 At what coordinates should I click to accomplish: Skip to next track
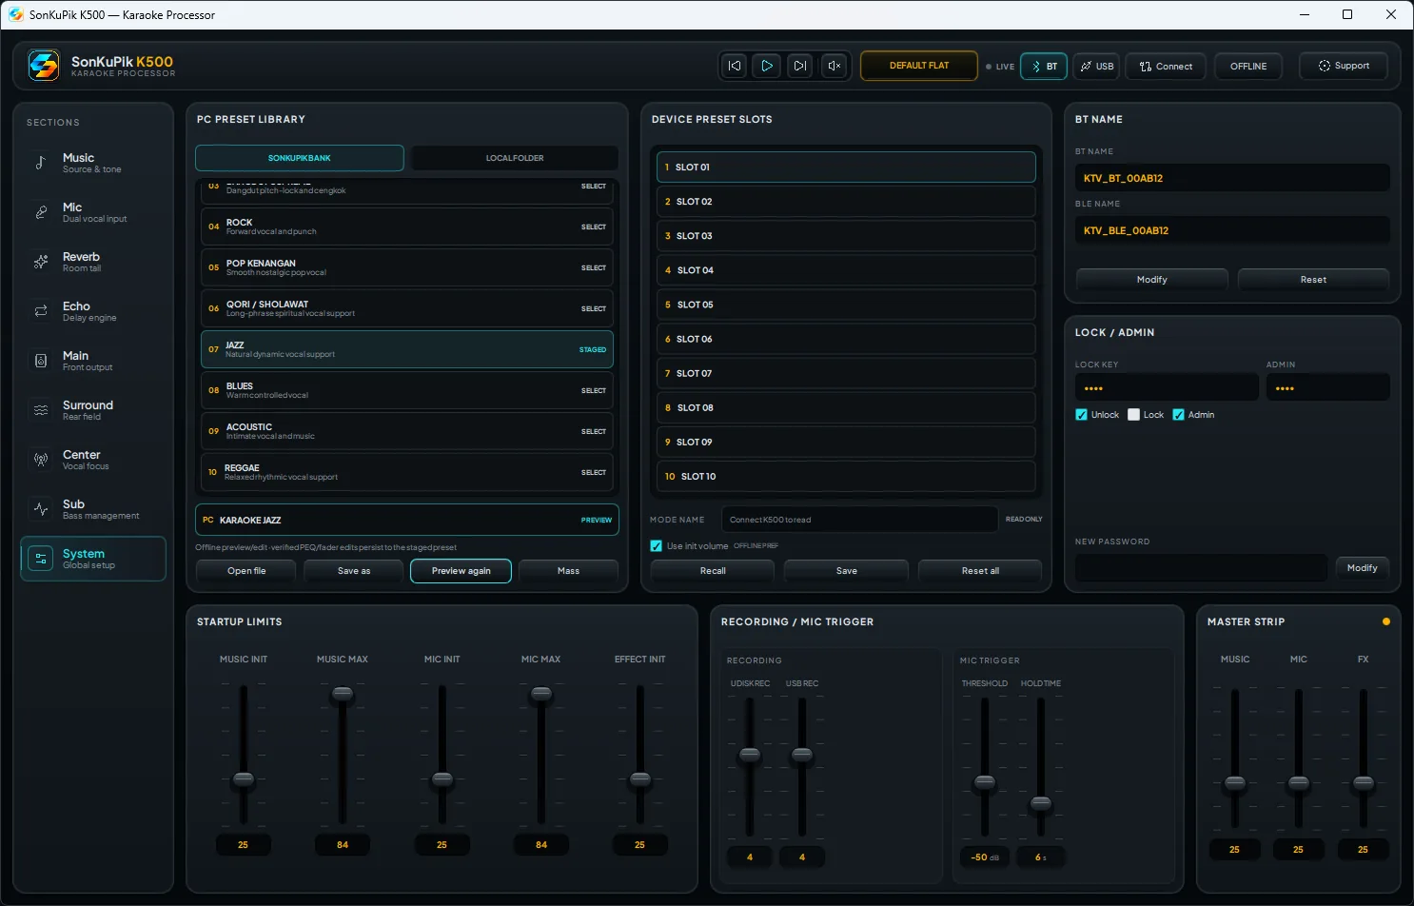tap(800, 66)
